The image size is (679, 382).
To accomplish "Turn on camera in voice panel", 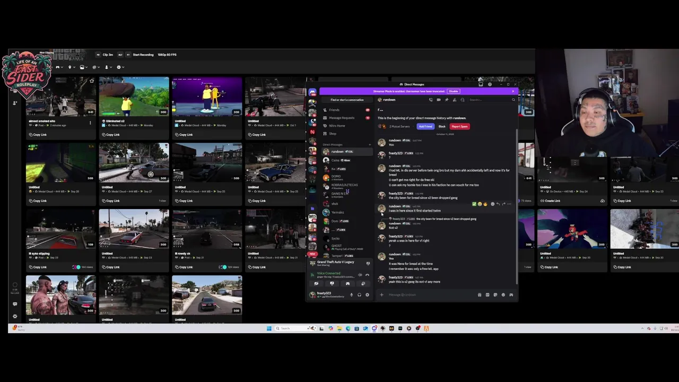I will click(x=316, y=283).
